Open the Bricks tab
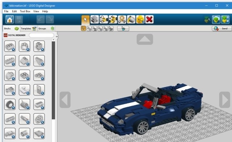Viewport: 232px width, 142px height. tap(11, 29)
